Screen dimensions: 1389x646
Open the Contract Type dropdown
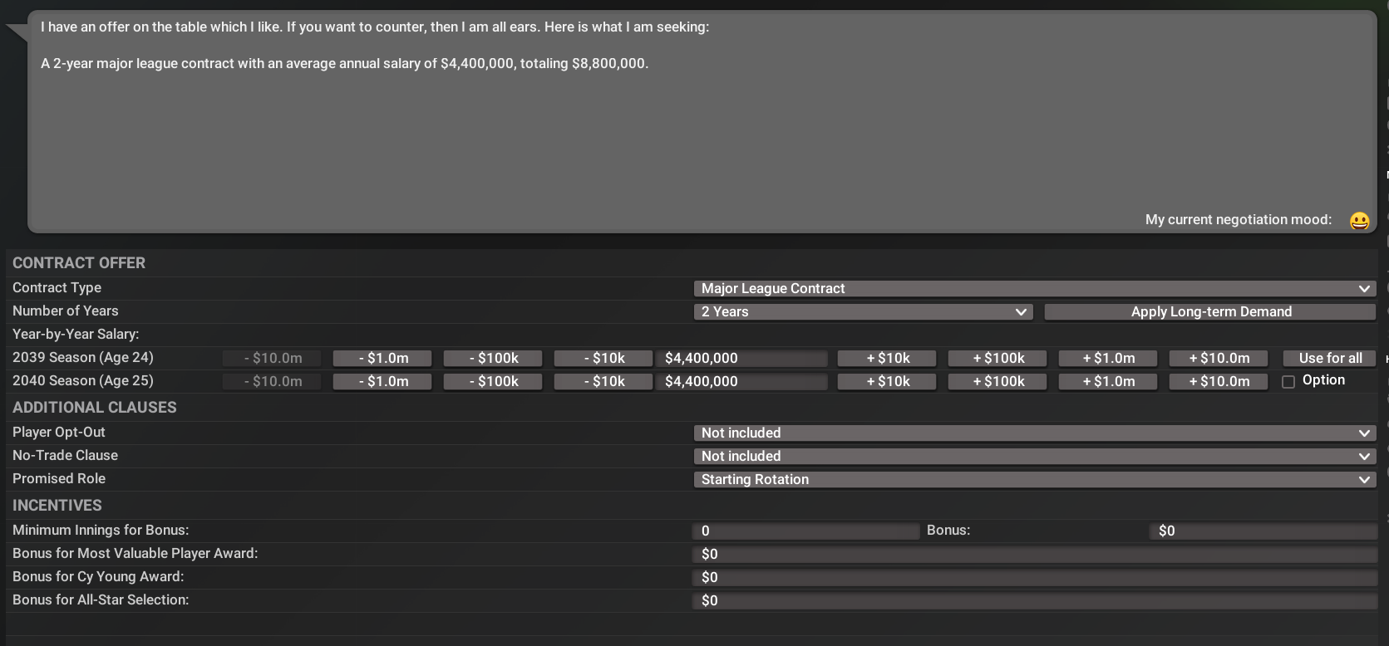[x=1034, y=288]
